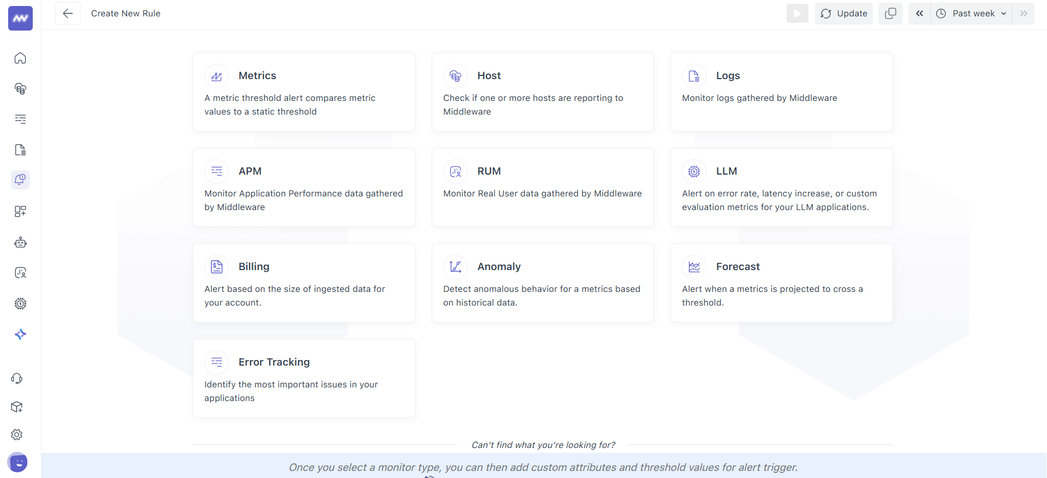Open the AI sparkle icon in sidebar

point(20,334)
